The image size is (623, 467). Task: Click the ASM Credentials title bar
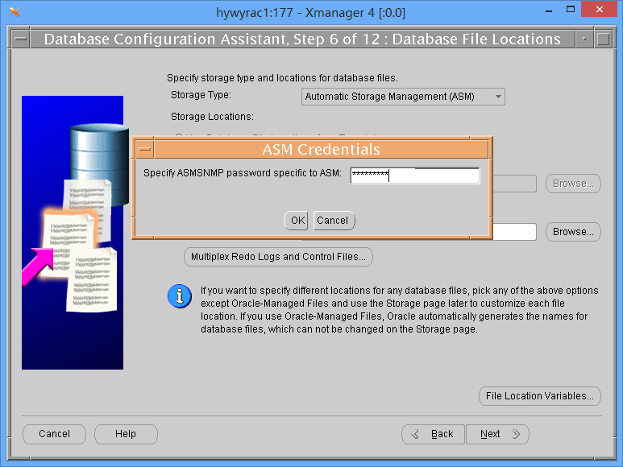coord(321,150)
